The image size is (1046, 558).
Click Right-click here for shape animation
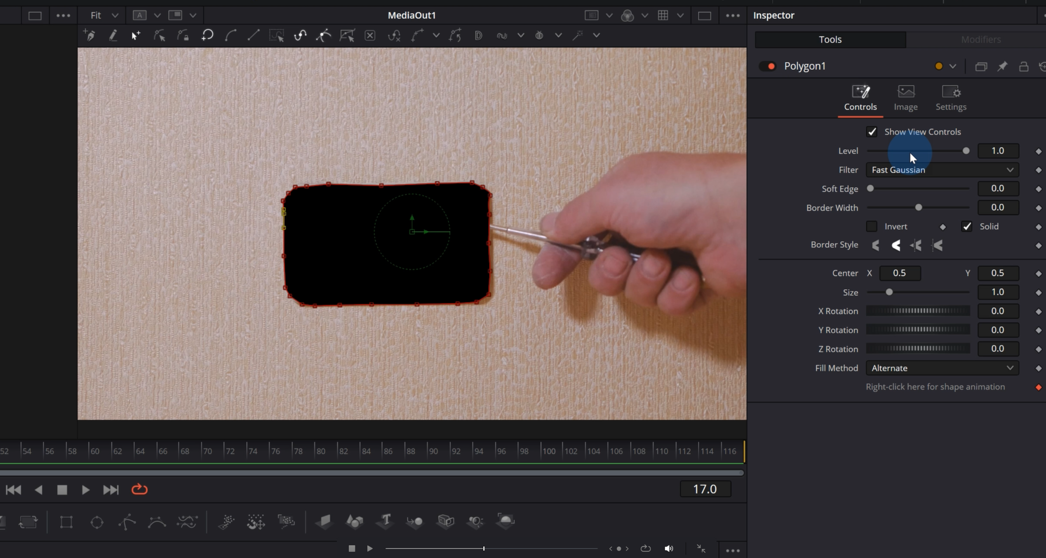935,387
